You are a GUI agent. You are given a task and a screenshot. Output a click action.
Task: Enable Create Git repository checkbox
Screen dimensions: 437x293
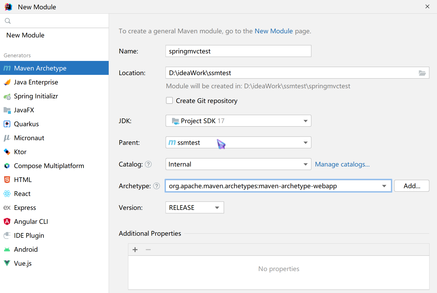169,100
